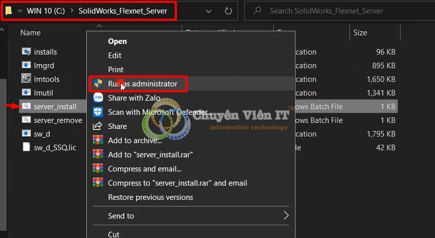
Task: Select the sw_d application icon
Action: click(27, 134)
